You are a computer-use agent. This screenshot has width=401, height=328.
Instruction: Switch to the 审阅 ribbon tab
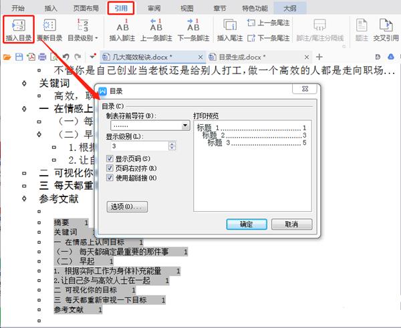tap(154, 8)
